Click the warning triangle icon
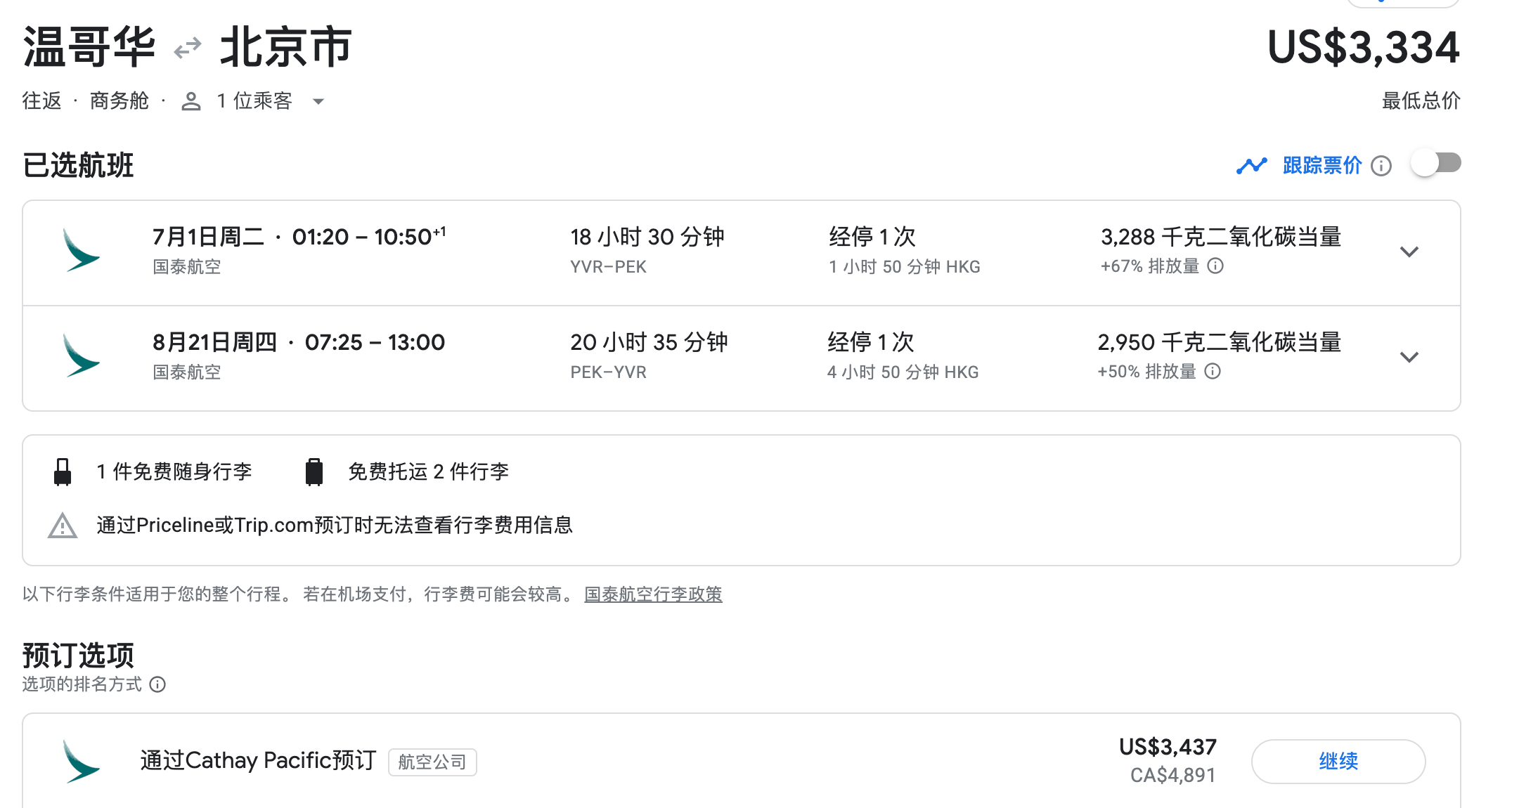 click(63, 526)
